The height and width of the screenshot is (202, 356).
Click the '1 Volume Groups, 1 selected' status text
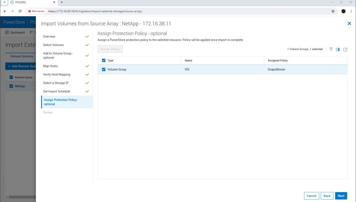305,49
